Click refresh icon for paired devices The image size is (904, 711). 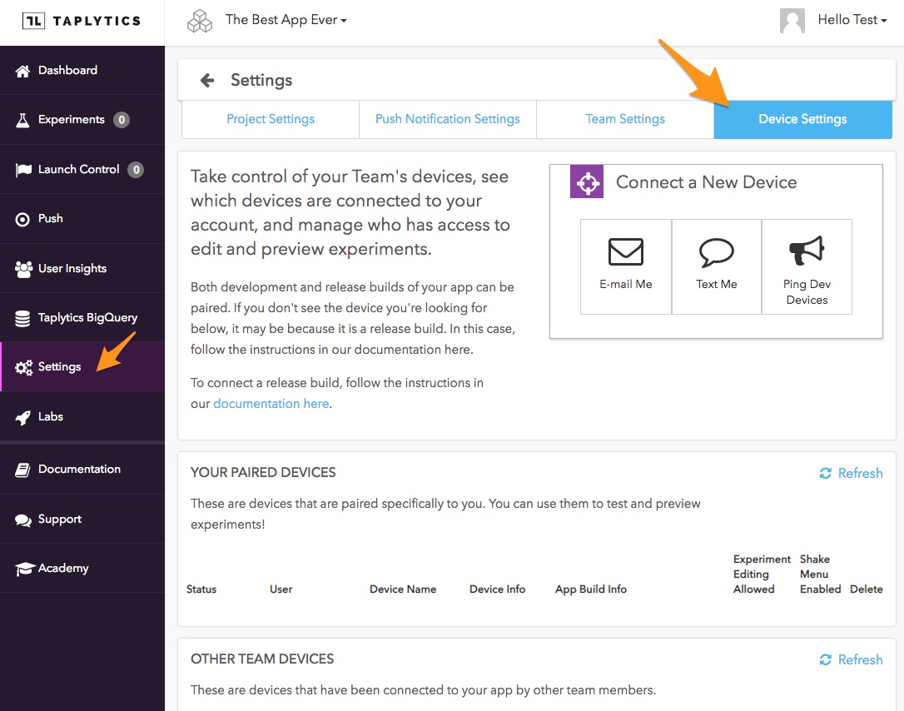click(825, 473)
